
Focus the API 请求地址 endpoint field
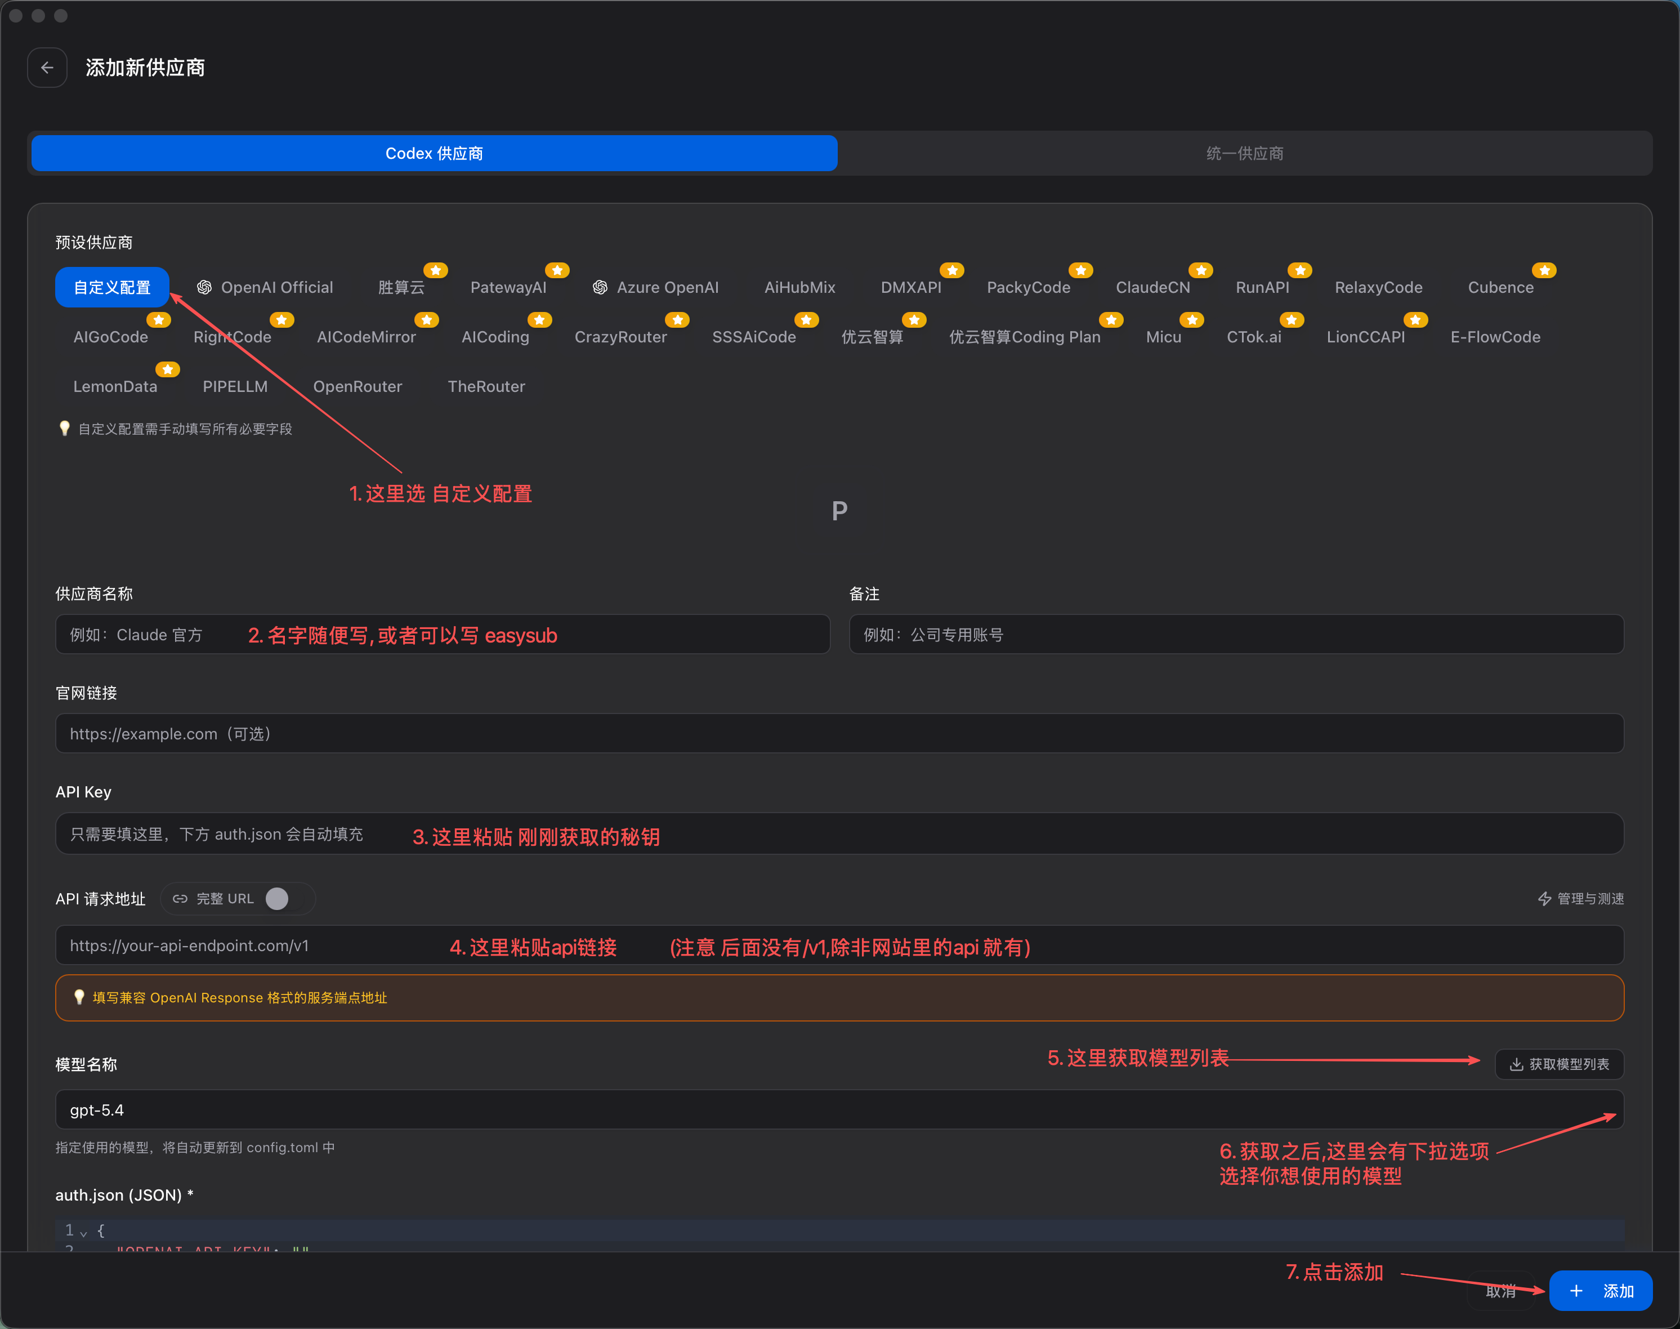point(839,946)
